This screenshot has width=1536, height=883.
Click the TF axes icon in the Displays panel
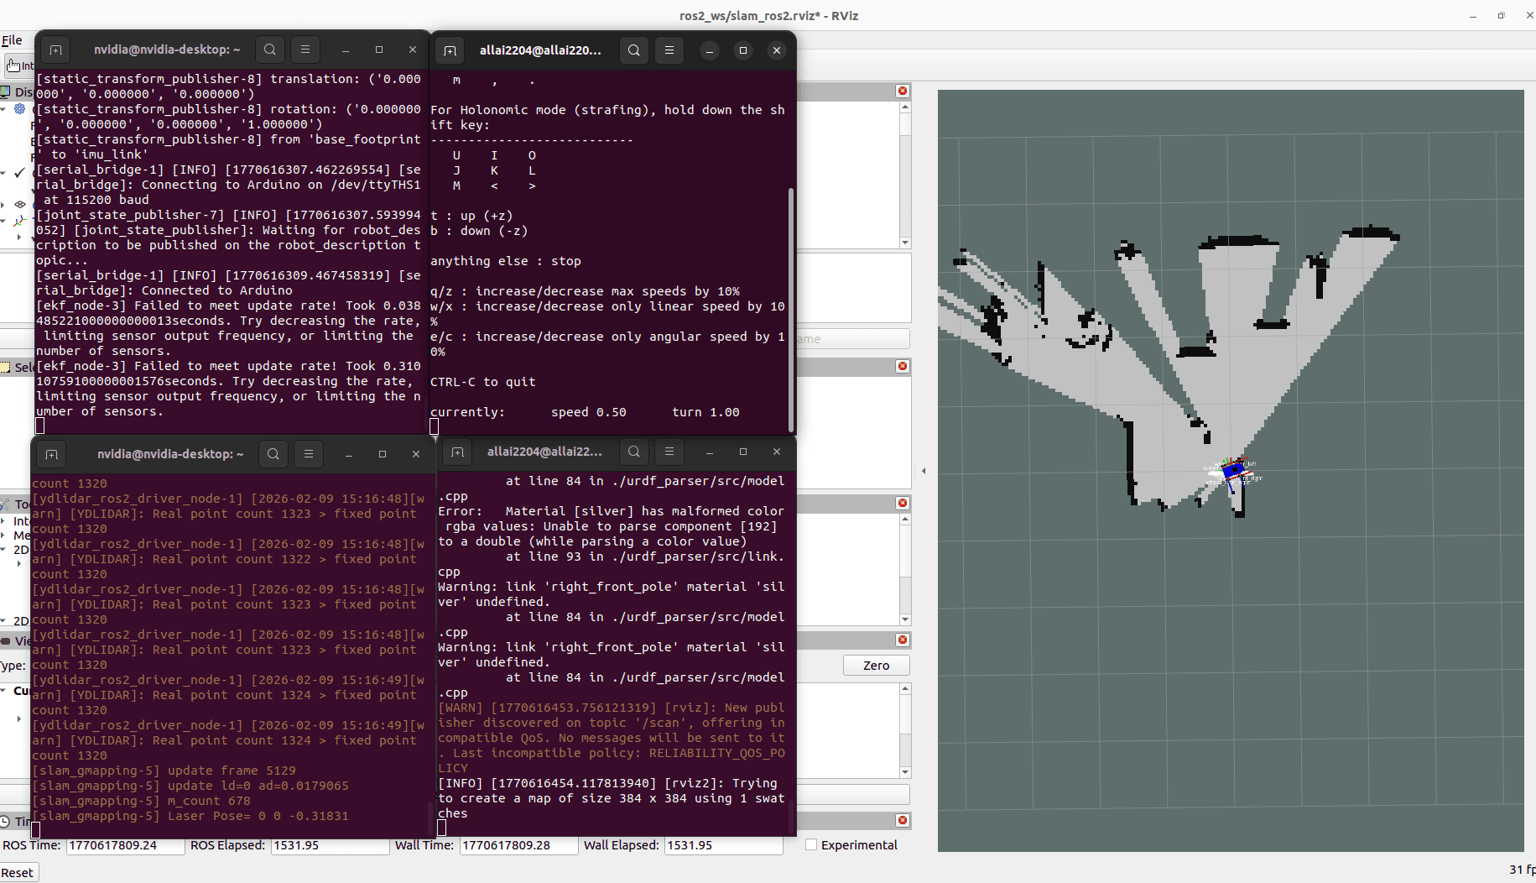(18, 220)
